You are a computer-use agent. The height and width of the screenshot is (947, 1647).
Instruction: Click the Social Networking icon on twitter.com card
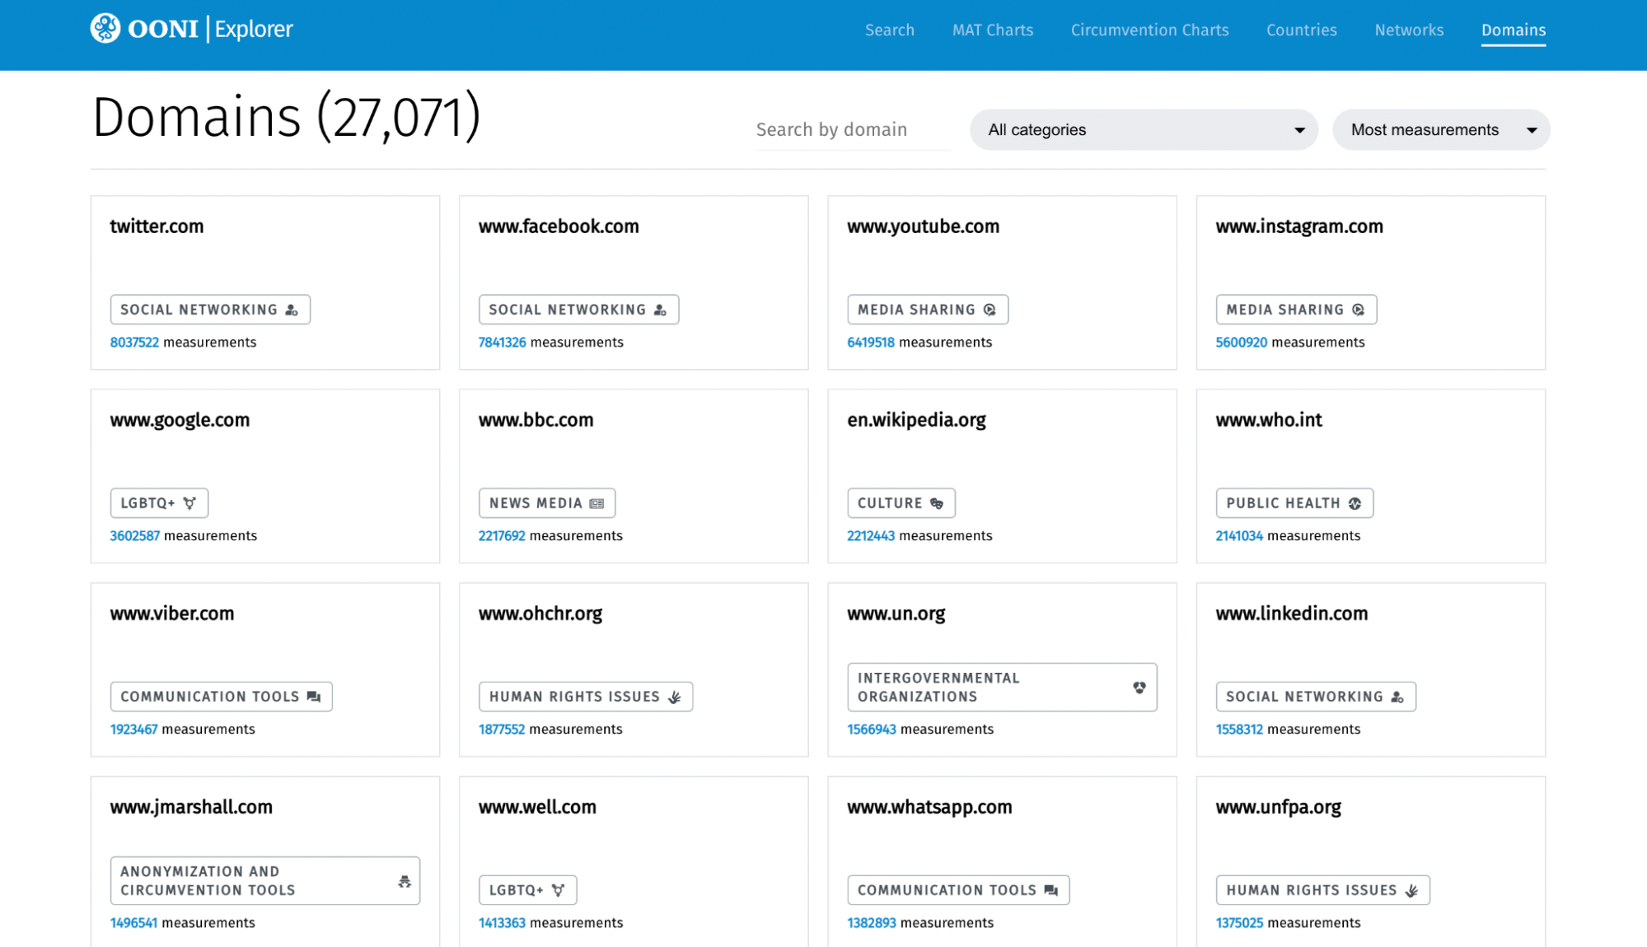tap(292, 310)
